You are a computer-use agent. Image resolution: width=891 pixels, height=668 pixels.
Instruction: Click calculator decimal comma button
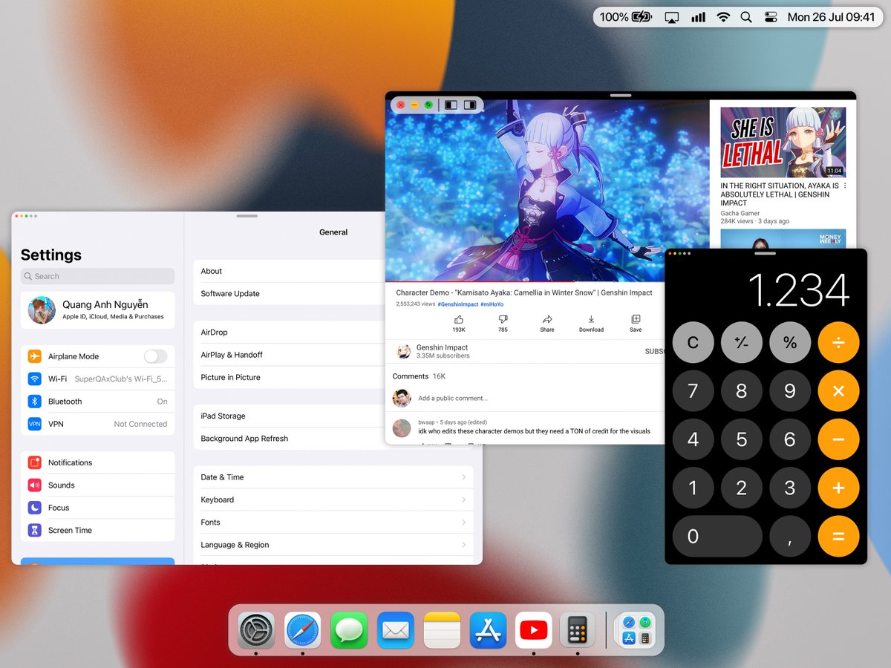tap(790, 536)
